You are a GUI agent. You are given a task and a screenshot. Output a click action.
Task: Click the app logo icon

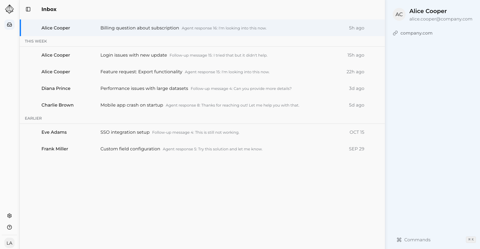9,9
